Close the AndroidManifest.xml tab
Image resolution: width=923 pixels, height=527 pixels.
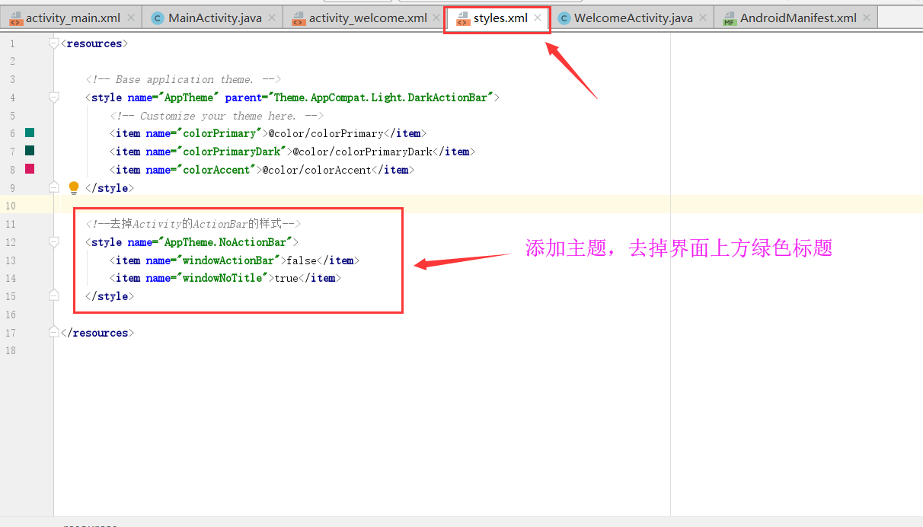coord(867,18)
